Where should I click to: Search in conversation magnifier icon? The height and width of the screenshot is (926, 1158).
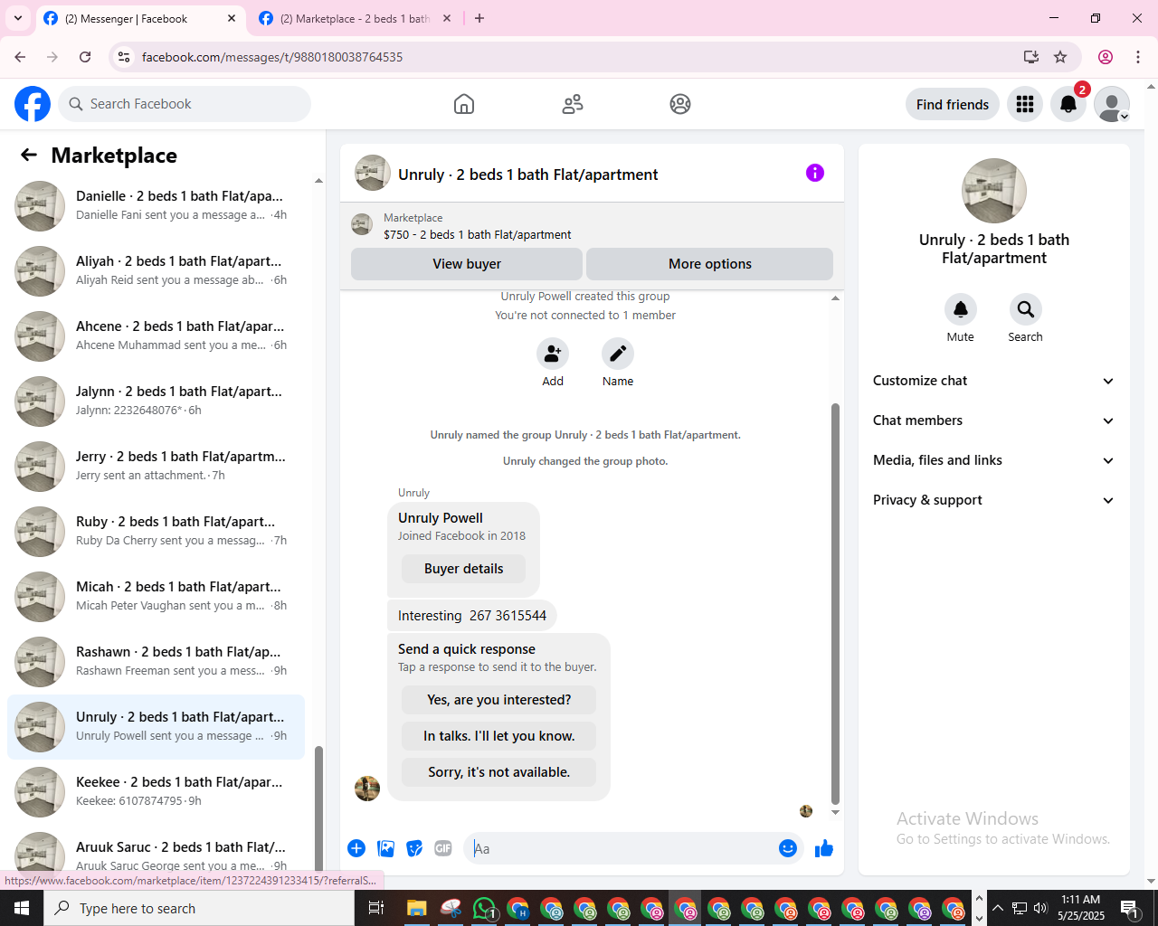(1026, 309)
